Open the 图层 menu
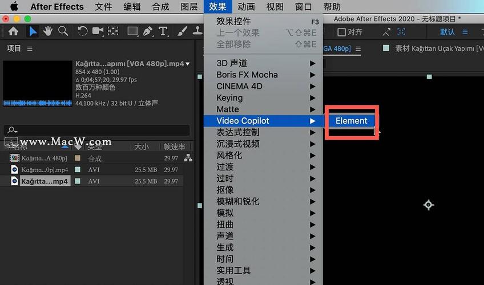This screenshot has width=484, height=285. tap(189, 6)
